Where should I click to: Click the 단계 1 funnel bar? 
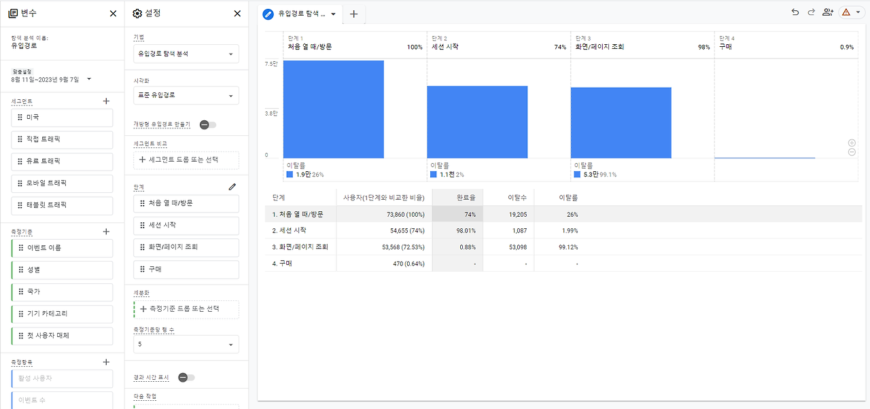point(334,109)
